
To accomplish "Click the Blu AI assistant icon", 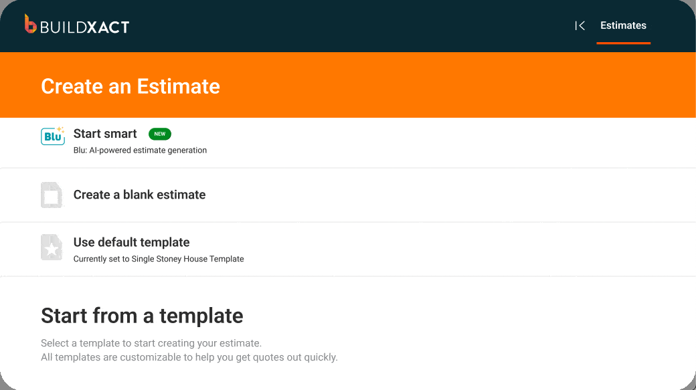I will [x=52, y=136].
